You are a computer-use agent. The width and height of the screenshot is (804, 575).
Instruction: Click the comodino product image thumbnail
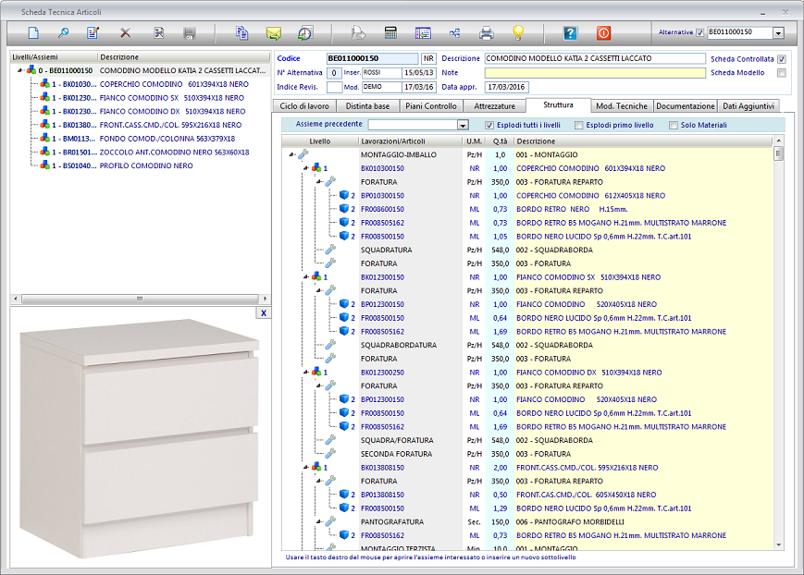pyautogui.click(x=140, y=440)
